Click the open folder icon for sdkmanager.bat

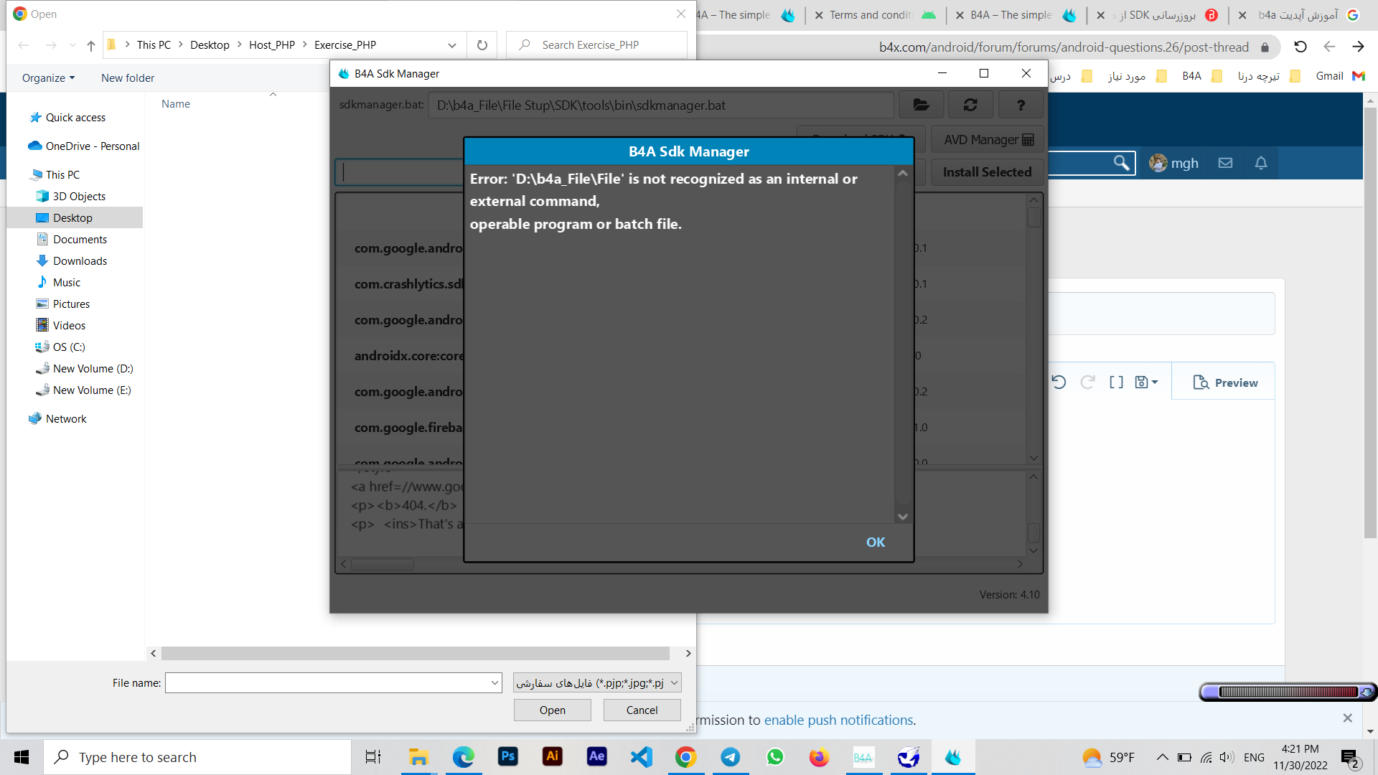click(x=922, y=105)
